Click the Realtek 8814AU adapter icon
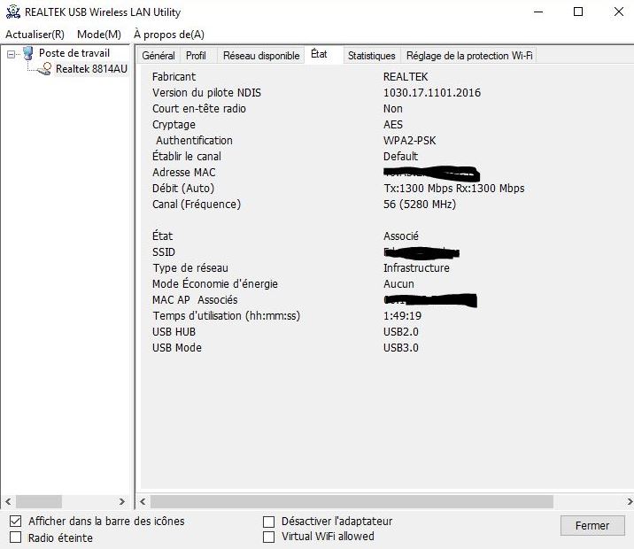This screenshot has height=549, width=634. point(45,69)
